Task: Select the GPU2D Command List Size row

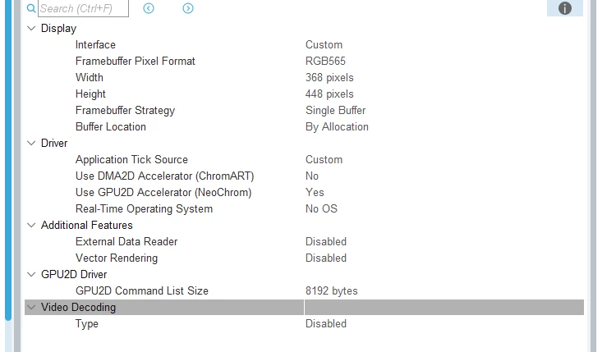Action: (304, 290)
